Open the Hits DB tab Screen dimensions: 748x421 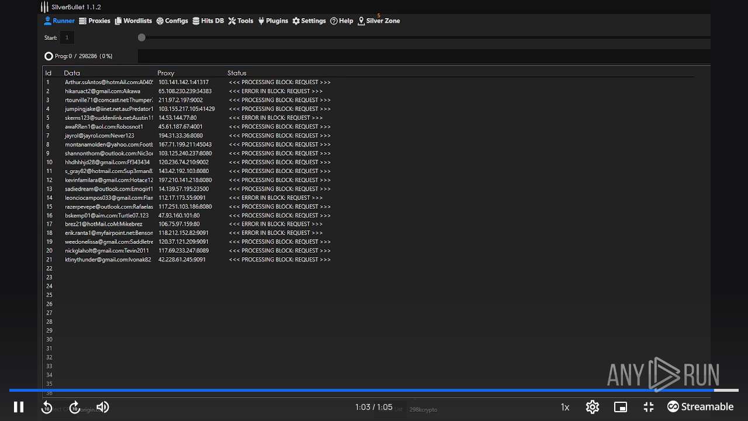tap(208, 21)
